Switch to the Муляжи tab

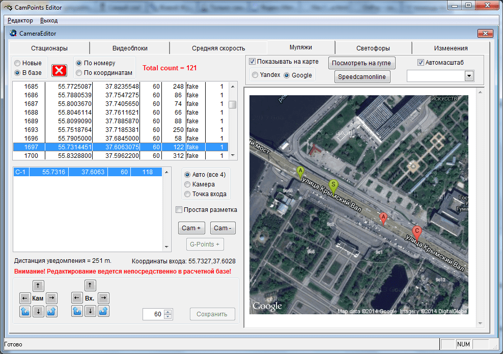(300, 47)
